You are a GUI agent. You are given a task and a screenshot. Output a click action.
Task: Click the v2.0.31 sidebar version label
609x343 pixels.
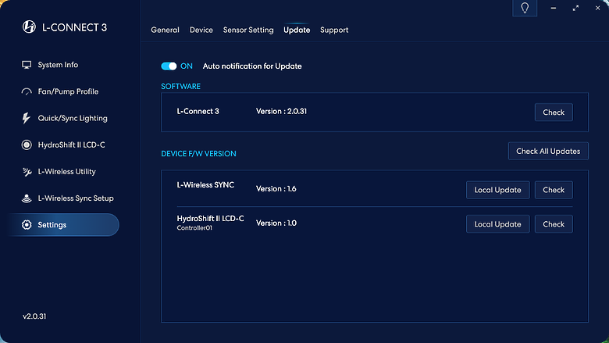coord(34,316)
